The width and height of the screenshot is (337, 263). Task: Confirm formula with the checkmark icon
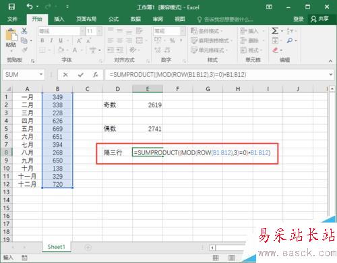(x=81, y=75)
